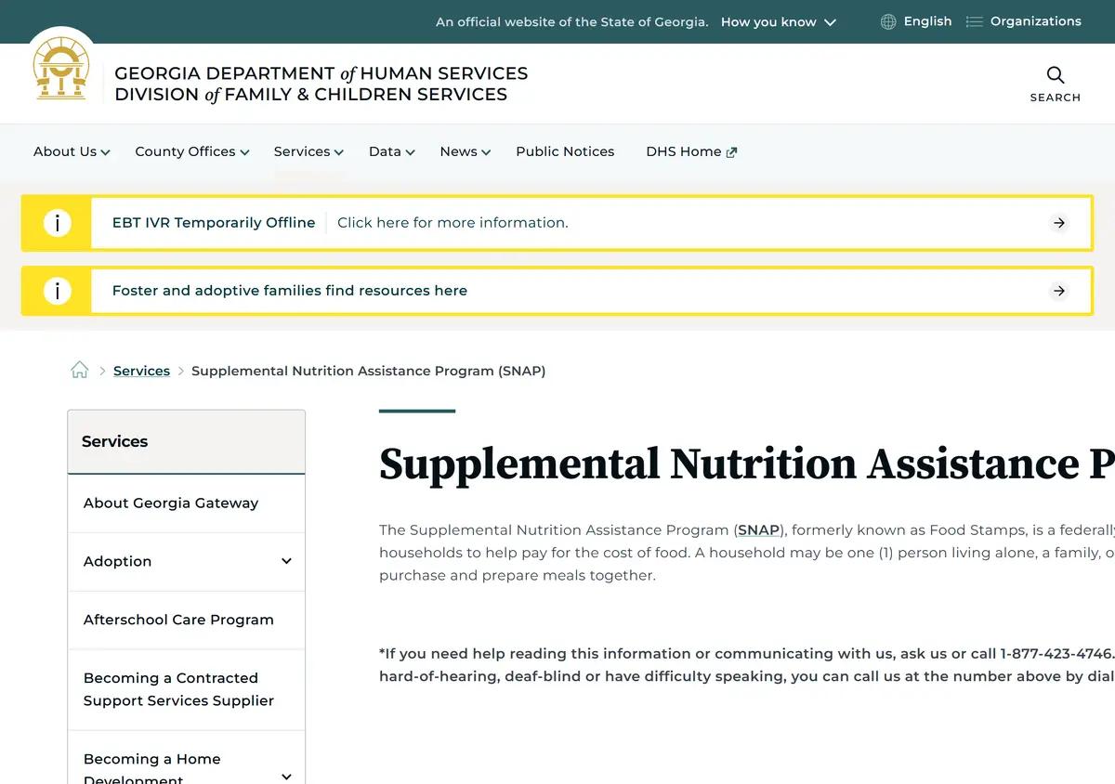Click info icon on Foster families alert

pos(57,291)
